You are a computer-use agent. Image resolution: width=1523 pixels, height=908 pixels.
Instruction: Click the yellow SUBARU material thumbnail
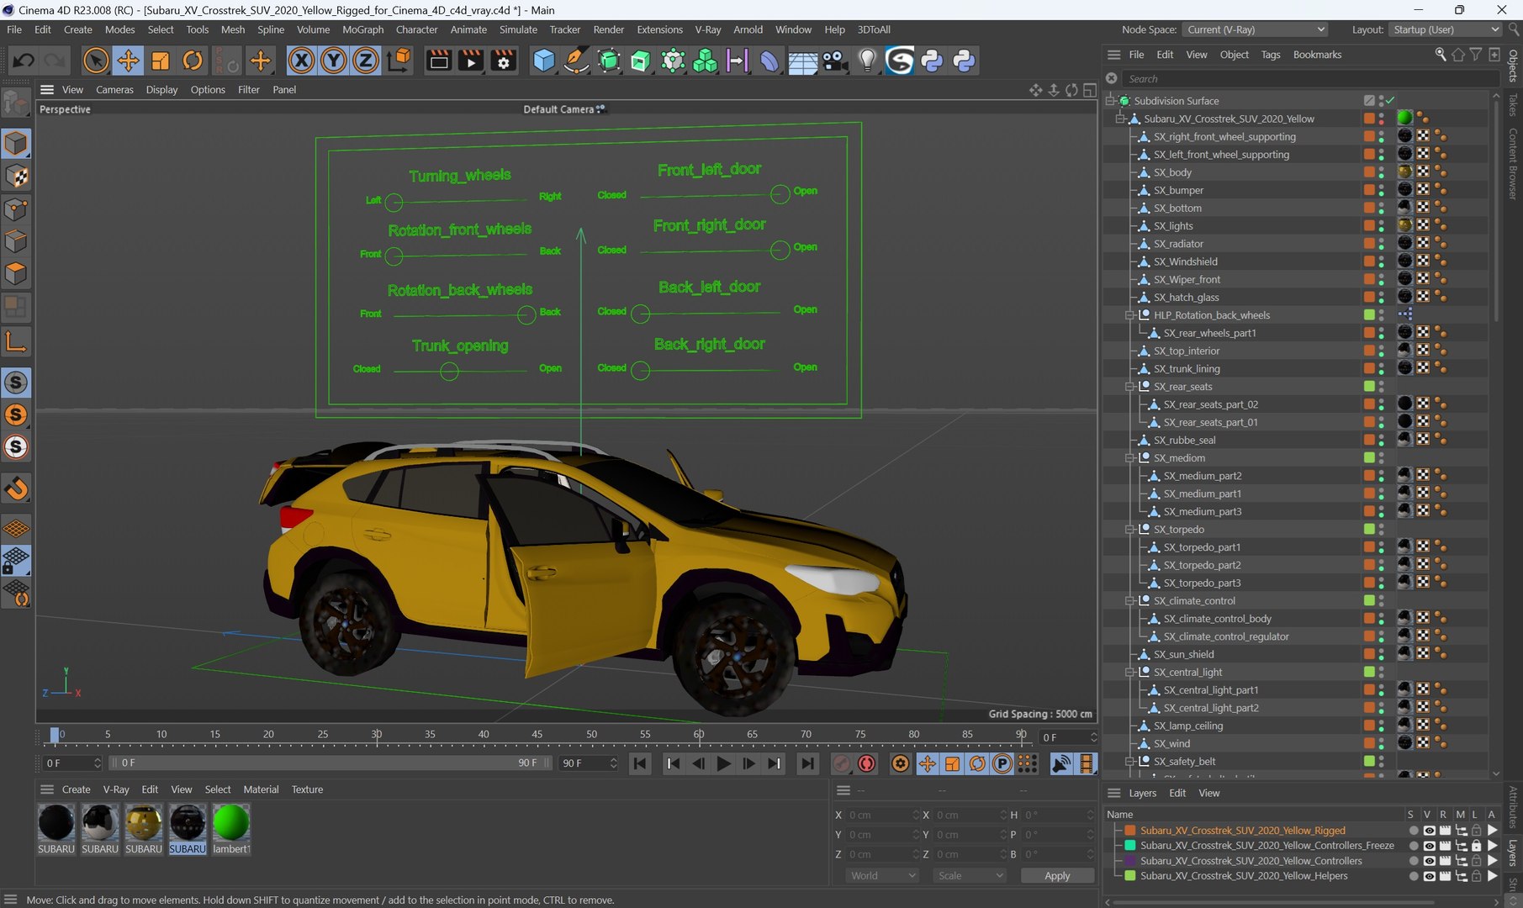coord(143,822)
